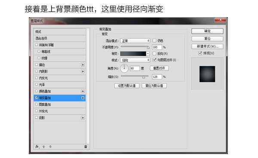Click the plus icon beside 内阴影
Viewport: 258px width, 158px height.
click(x=83, y=71)
